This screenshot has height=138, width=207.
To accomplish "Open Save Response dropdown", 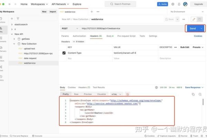I will [x=194, y=87].
